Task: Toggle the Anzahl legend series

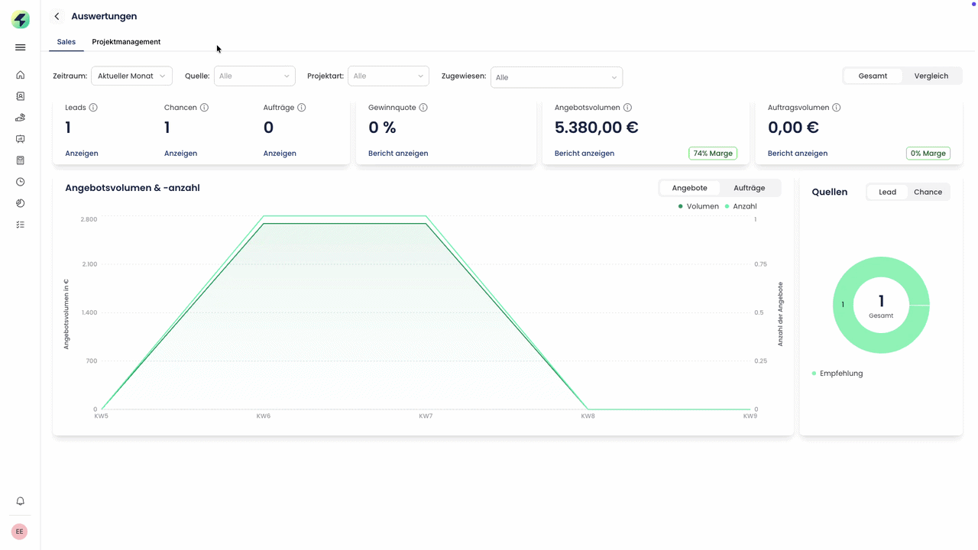Action: coord(740,206)
